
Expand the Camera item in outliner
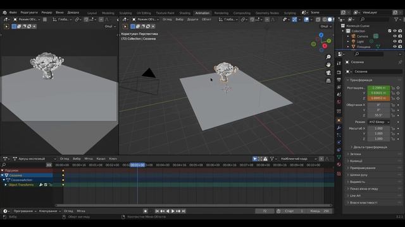point(348,37)
